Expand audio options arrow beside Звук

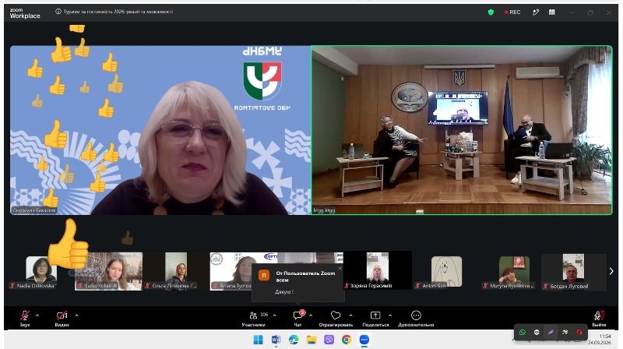coord(37,316)
